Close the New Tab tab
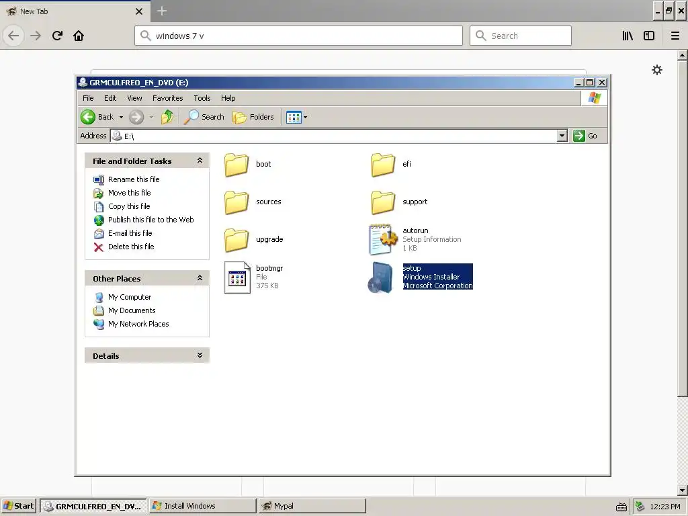The width and height of the screenshot is (688, 516). pyautogui.click(x=138, y=11)
